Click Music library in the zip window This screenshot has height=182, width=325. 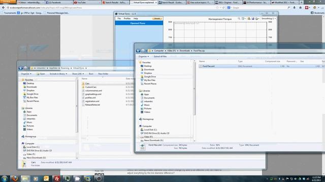147,105
